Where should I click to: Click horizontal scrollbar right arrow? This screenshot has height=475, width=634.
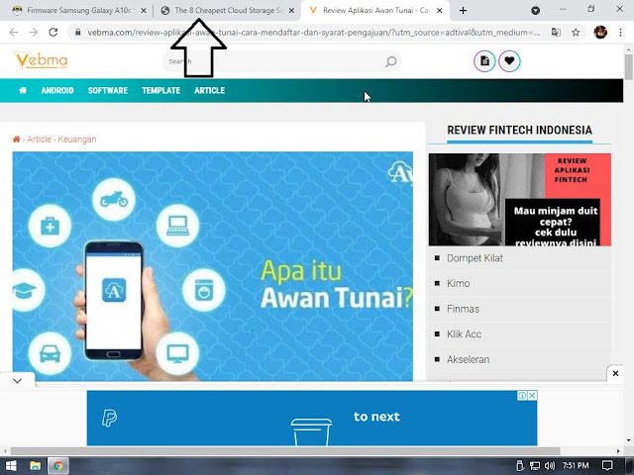pyautogui.click(x=618, y=451)
